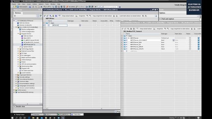Click the Cut scissors icon in main toolbar
Screen dimensions: 212x119
[x=33, y=7]
